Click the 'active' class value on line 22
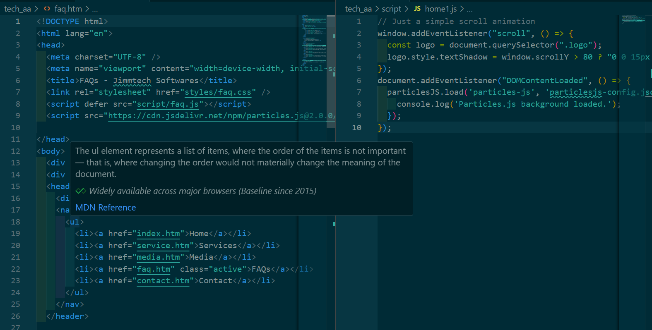 tap(227, 269)
